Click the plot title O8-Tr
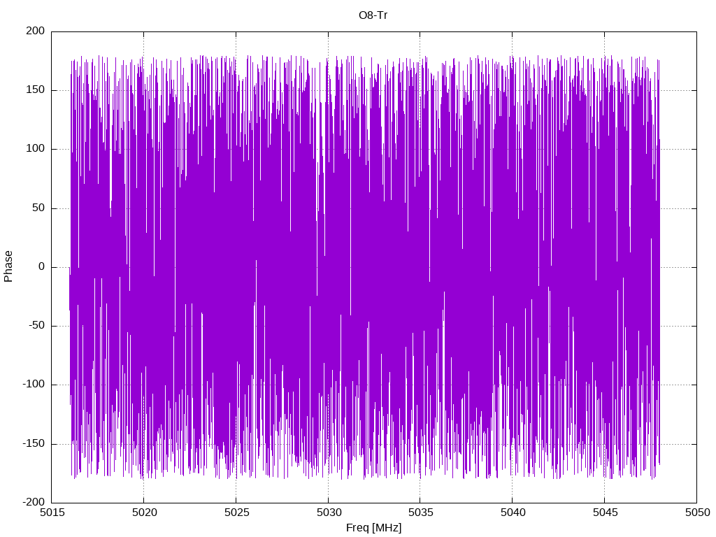This screenshot has height=537, width=716. 373,15
